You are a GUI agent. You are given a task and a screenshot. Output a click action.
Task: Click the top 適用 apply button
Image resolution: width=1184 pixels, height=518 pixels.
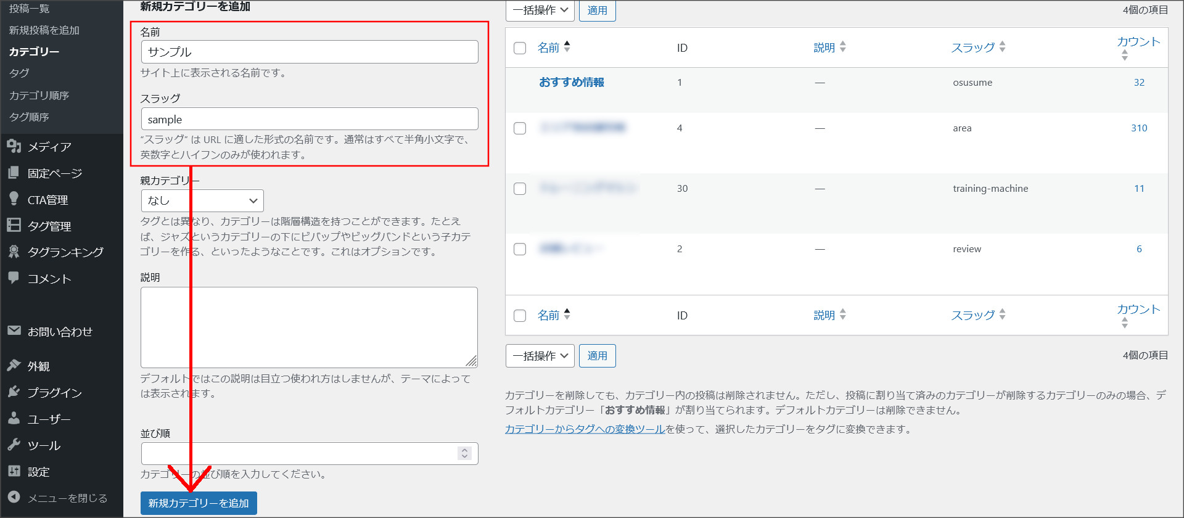[597, 10]
